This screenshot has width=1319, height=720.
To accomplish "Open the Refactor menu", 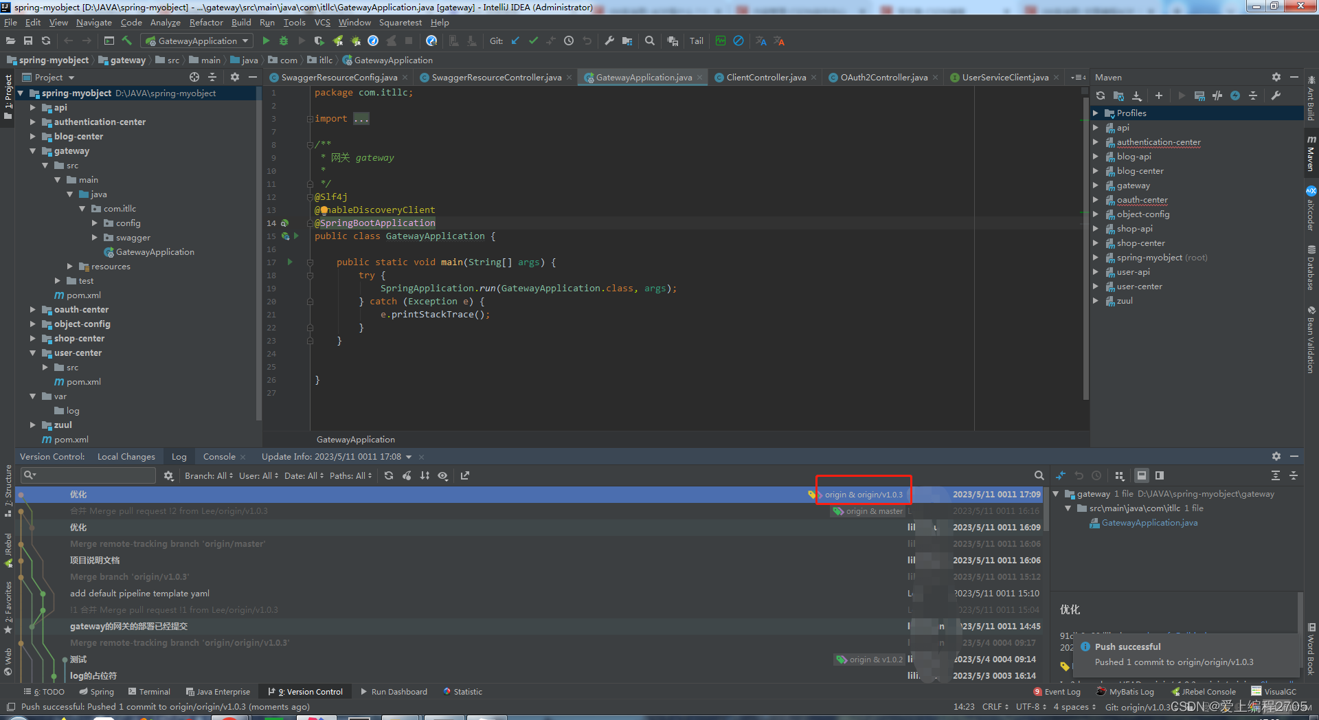I will [206, 22].
